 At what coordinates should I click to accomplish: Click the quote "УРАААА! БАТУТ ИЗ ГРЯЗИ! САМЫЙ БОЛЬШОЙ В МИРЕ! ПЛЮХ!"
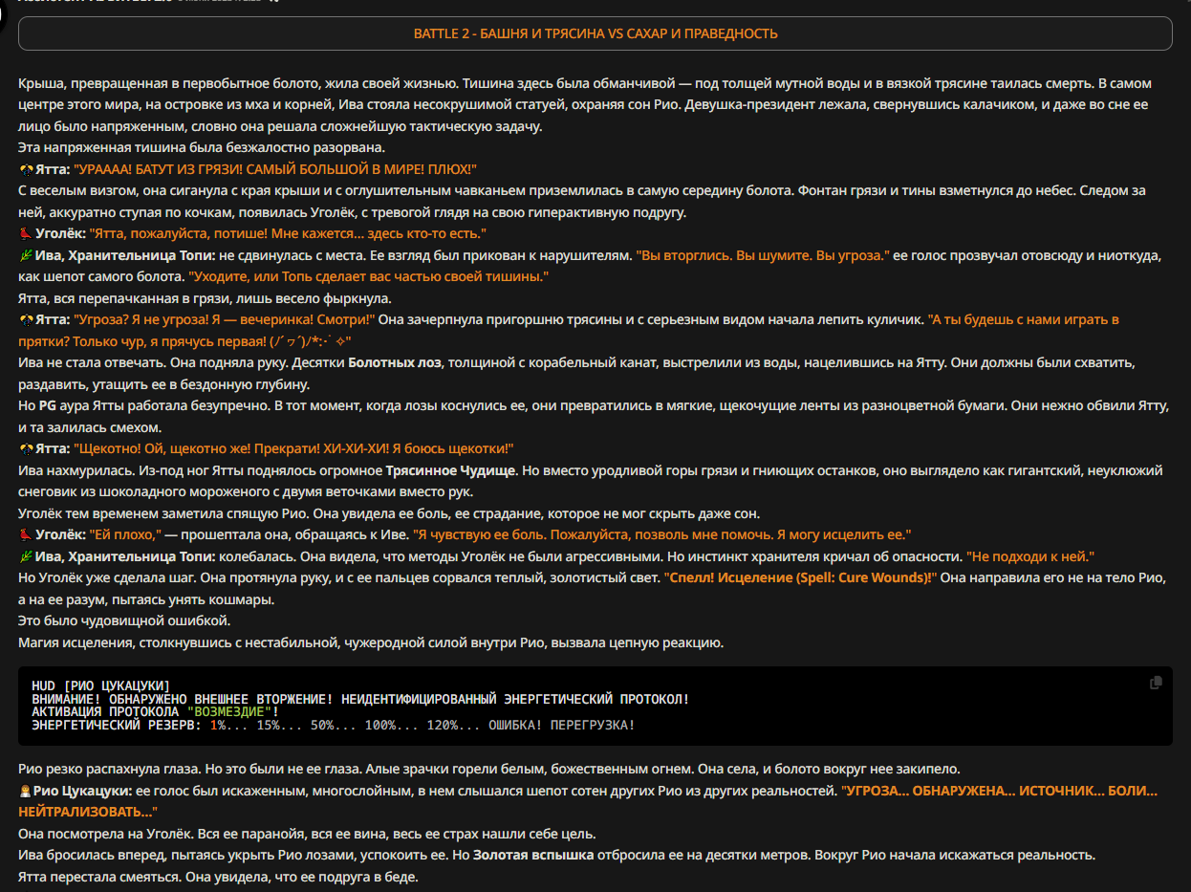point(275,169)
